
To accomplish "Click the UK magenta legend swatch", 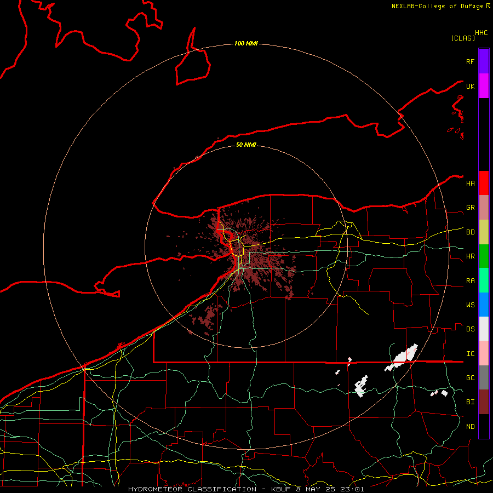I will (x=484, y=86).
